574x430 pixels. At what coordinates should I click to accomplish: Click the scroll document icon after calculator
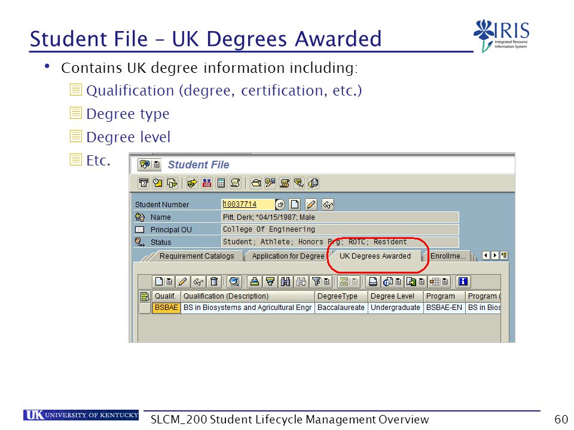pos(236,183)
